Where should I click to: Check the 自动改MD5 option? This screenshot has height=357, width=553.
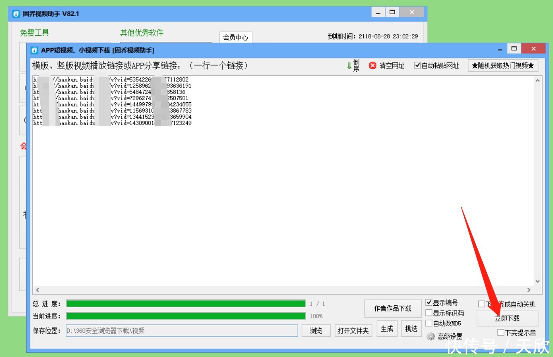[x=430, y=323]
